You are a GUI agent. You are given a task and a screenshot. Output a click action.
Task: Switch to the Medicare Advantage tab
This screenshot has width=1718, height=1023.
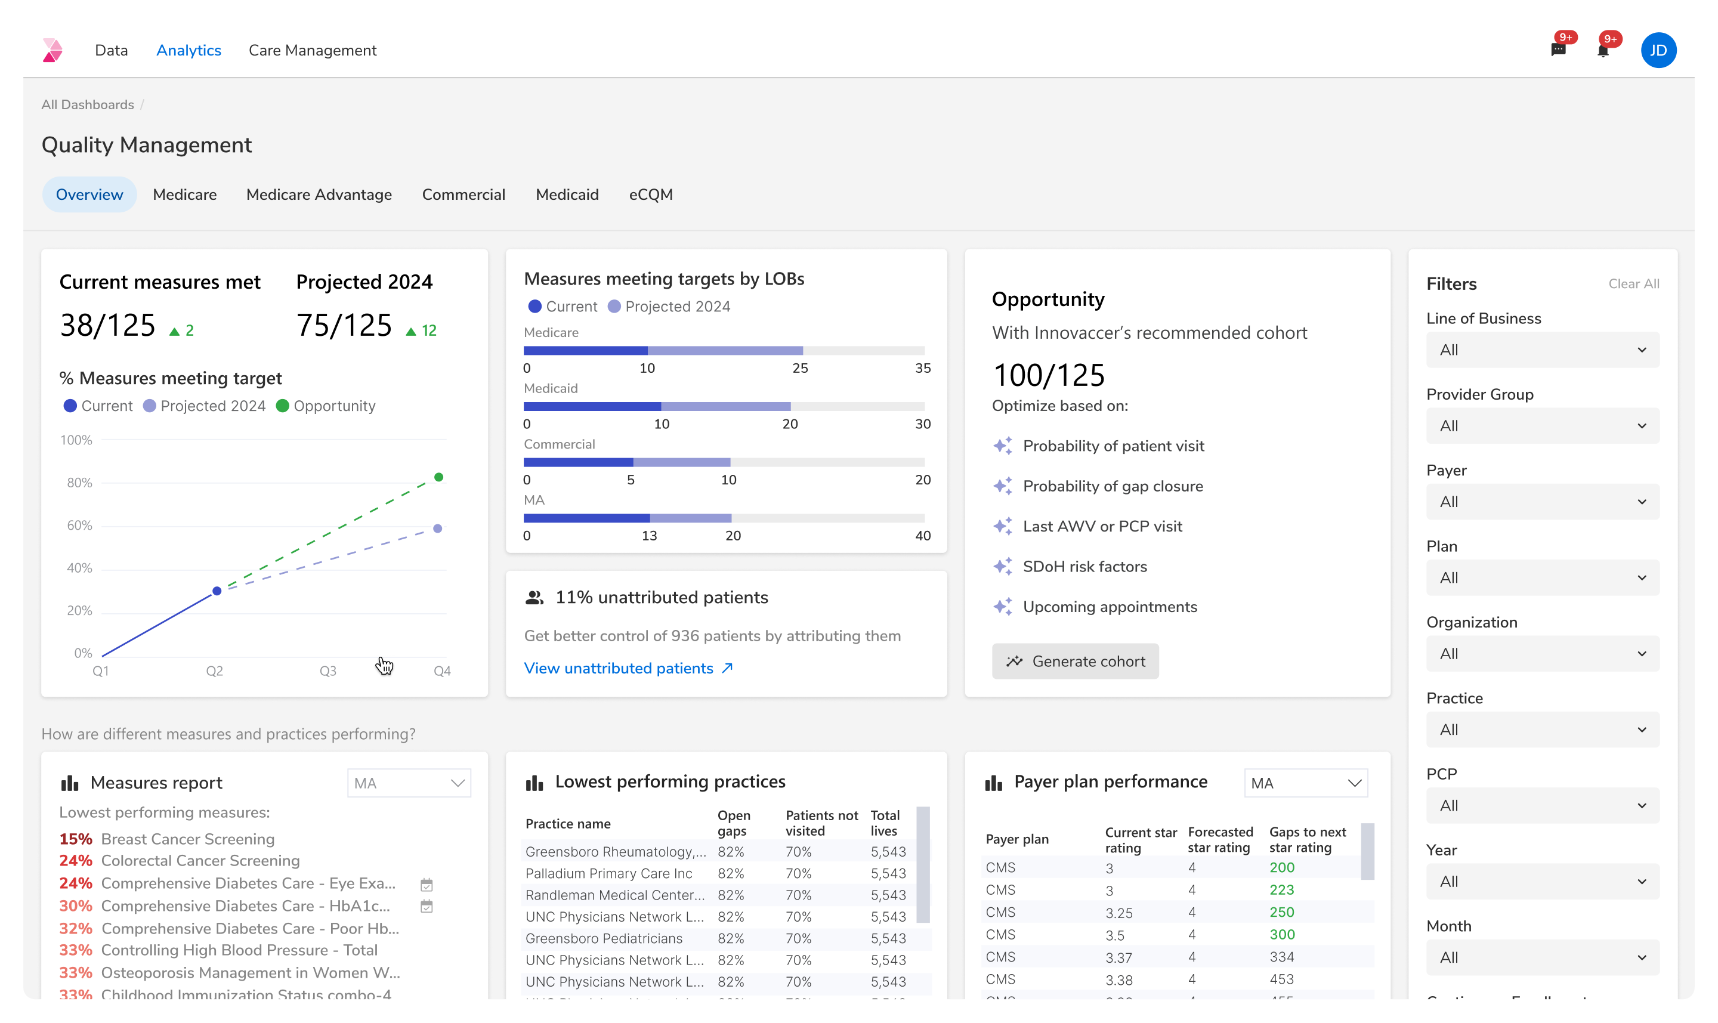pyautogui.click(x=319, y=195)
